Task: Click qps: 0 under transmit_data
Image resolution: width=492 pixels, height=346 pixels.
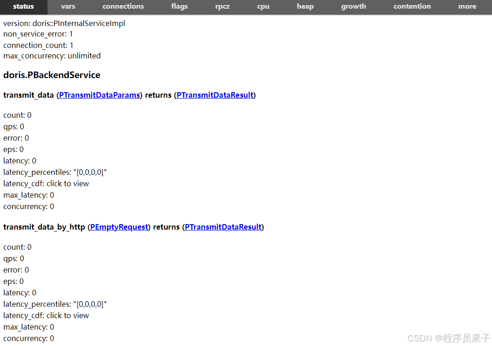Action: click(x=14, y=126)
